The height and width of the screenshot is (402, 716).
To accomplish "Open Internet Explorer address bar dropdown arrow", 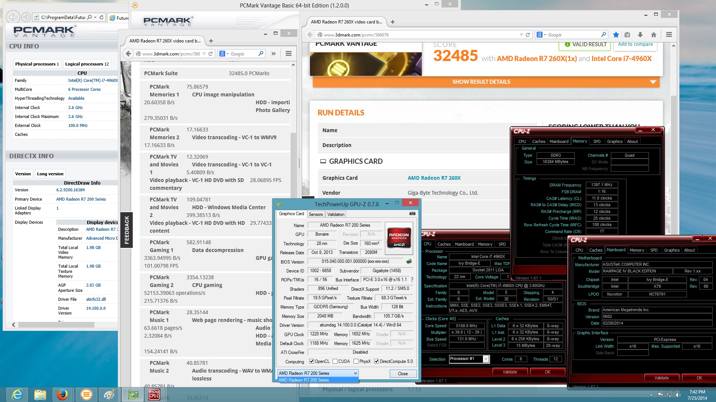I will 95,17.
